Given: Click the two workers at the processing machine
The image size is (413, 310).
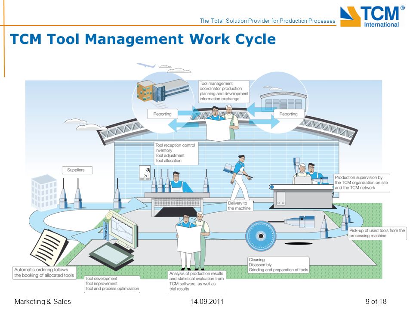Looking at the screenshot, I should coord(309,174).
